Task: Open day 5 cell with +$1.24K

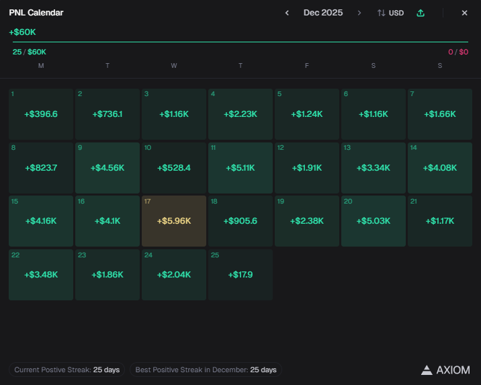Action: tap(307, 114)
